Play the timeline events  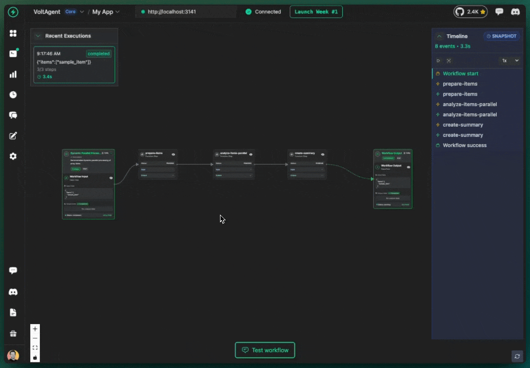click(x=438, y=61)
